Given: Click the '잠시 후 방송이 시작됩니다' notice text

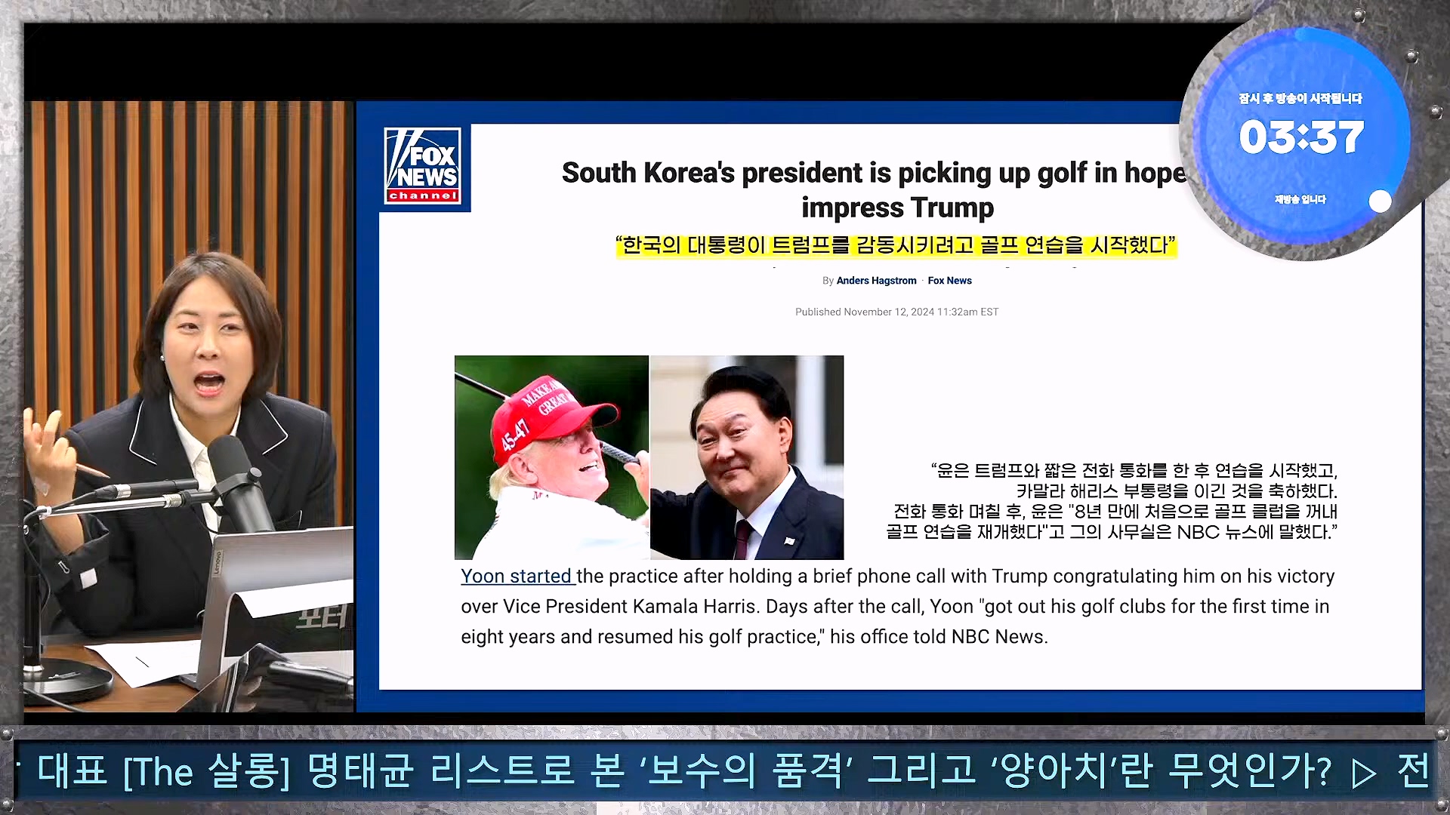Looking at the screenshot, I should (1300, 98).
